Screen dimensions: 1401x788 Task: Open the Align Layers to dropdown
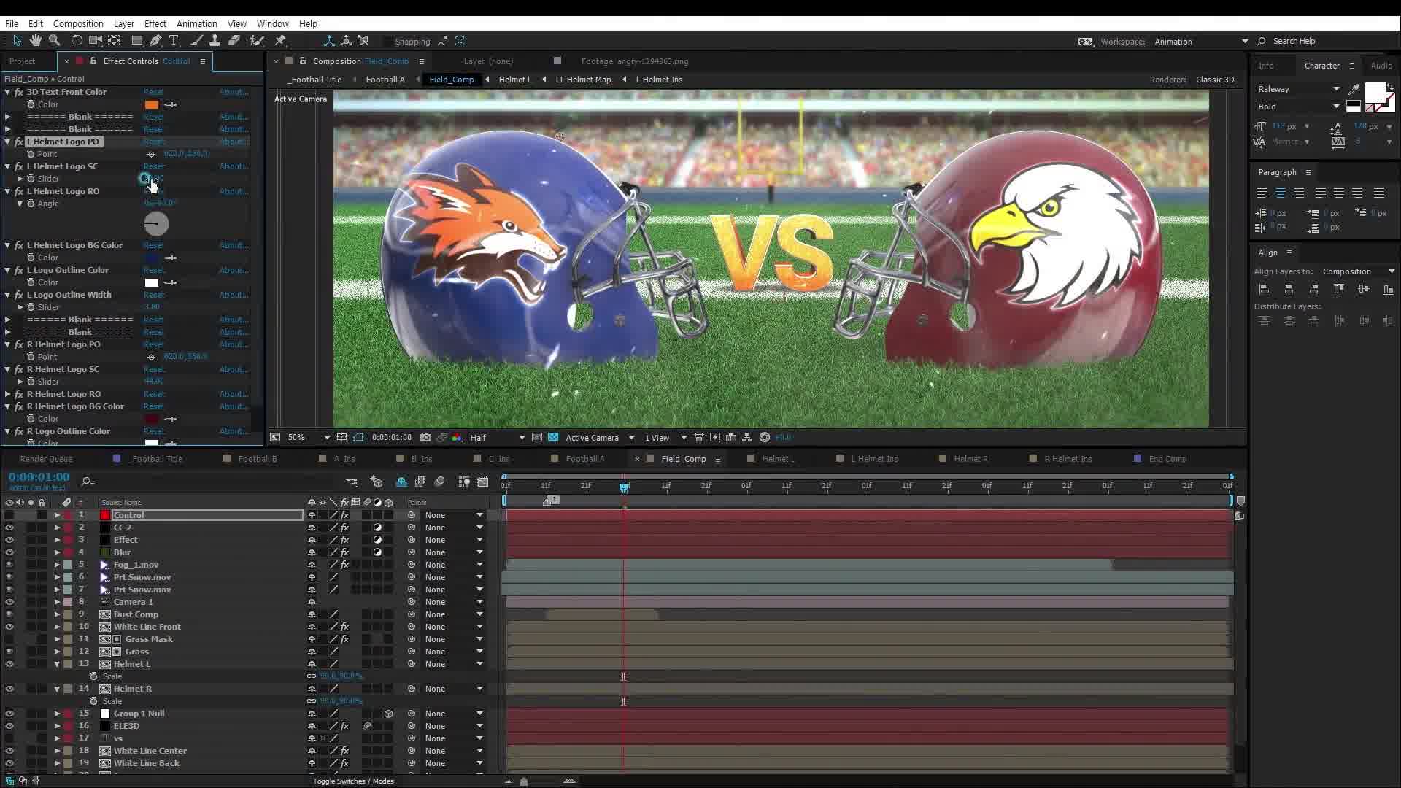tap(1359, 271)
